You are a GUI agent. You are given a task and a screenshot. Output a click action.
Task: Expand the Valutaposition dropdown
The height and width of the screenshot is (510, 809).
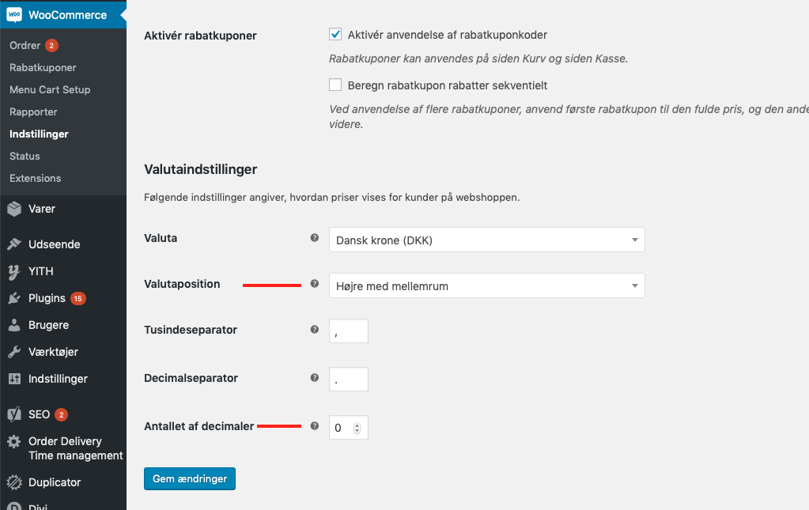coord(486,285)
